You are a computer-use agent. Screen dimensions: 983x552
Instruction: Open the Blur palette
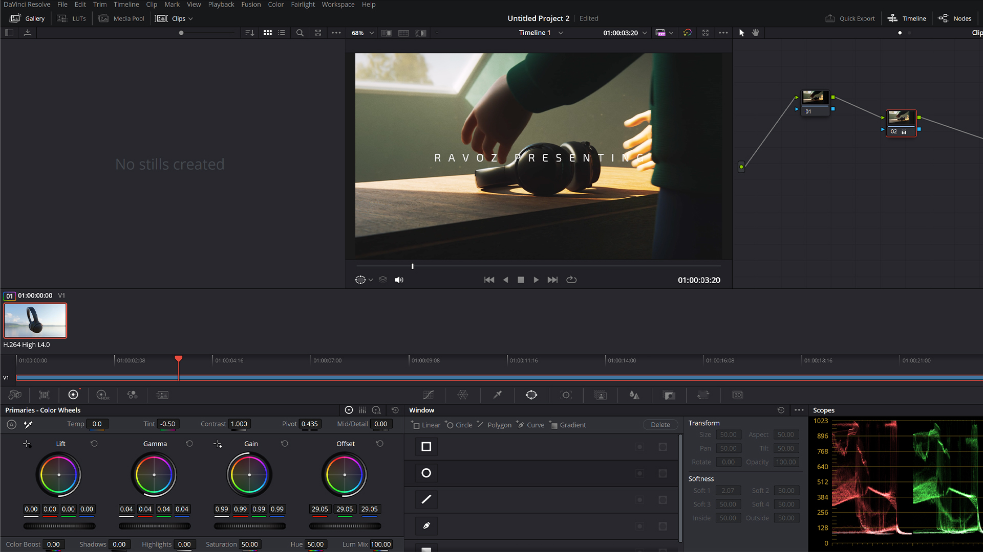pos(634,395)
